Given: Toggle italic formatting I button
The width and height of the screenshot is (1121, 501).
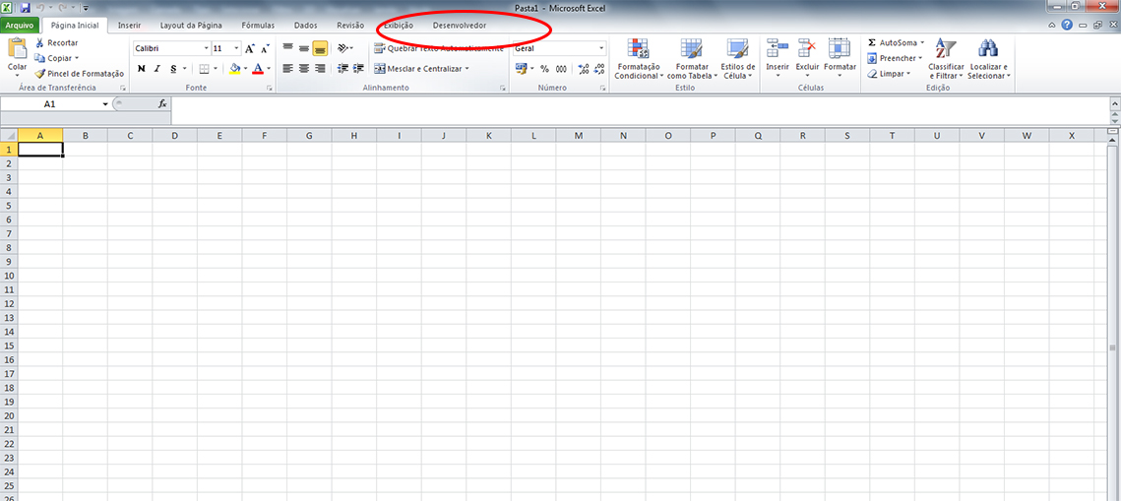Looking at the screenshot, I should [156, 69].
